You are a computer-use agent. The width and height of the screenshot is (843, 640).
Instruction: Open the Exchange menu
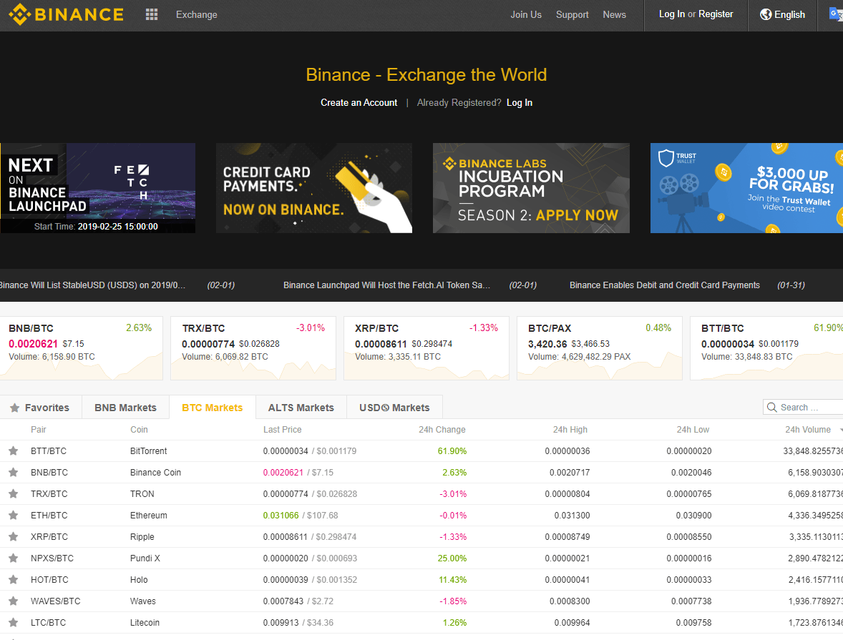[197, 14]
